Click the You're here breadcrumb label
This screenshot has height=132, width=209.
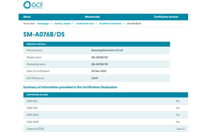[x=29, y=24]
